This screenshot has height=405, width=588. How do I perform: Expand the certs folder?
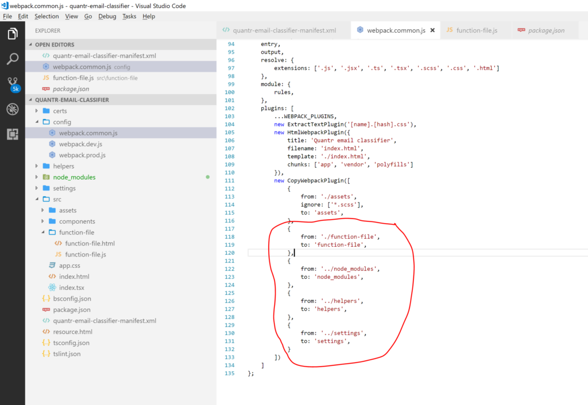coord(37,111)
